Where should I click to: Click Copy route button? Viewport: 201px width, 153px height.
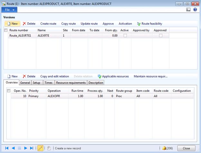(x=69, y=24)
